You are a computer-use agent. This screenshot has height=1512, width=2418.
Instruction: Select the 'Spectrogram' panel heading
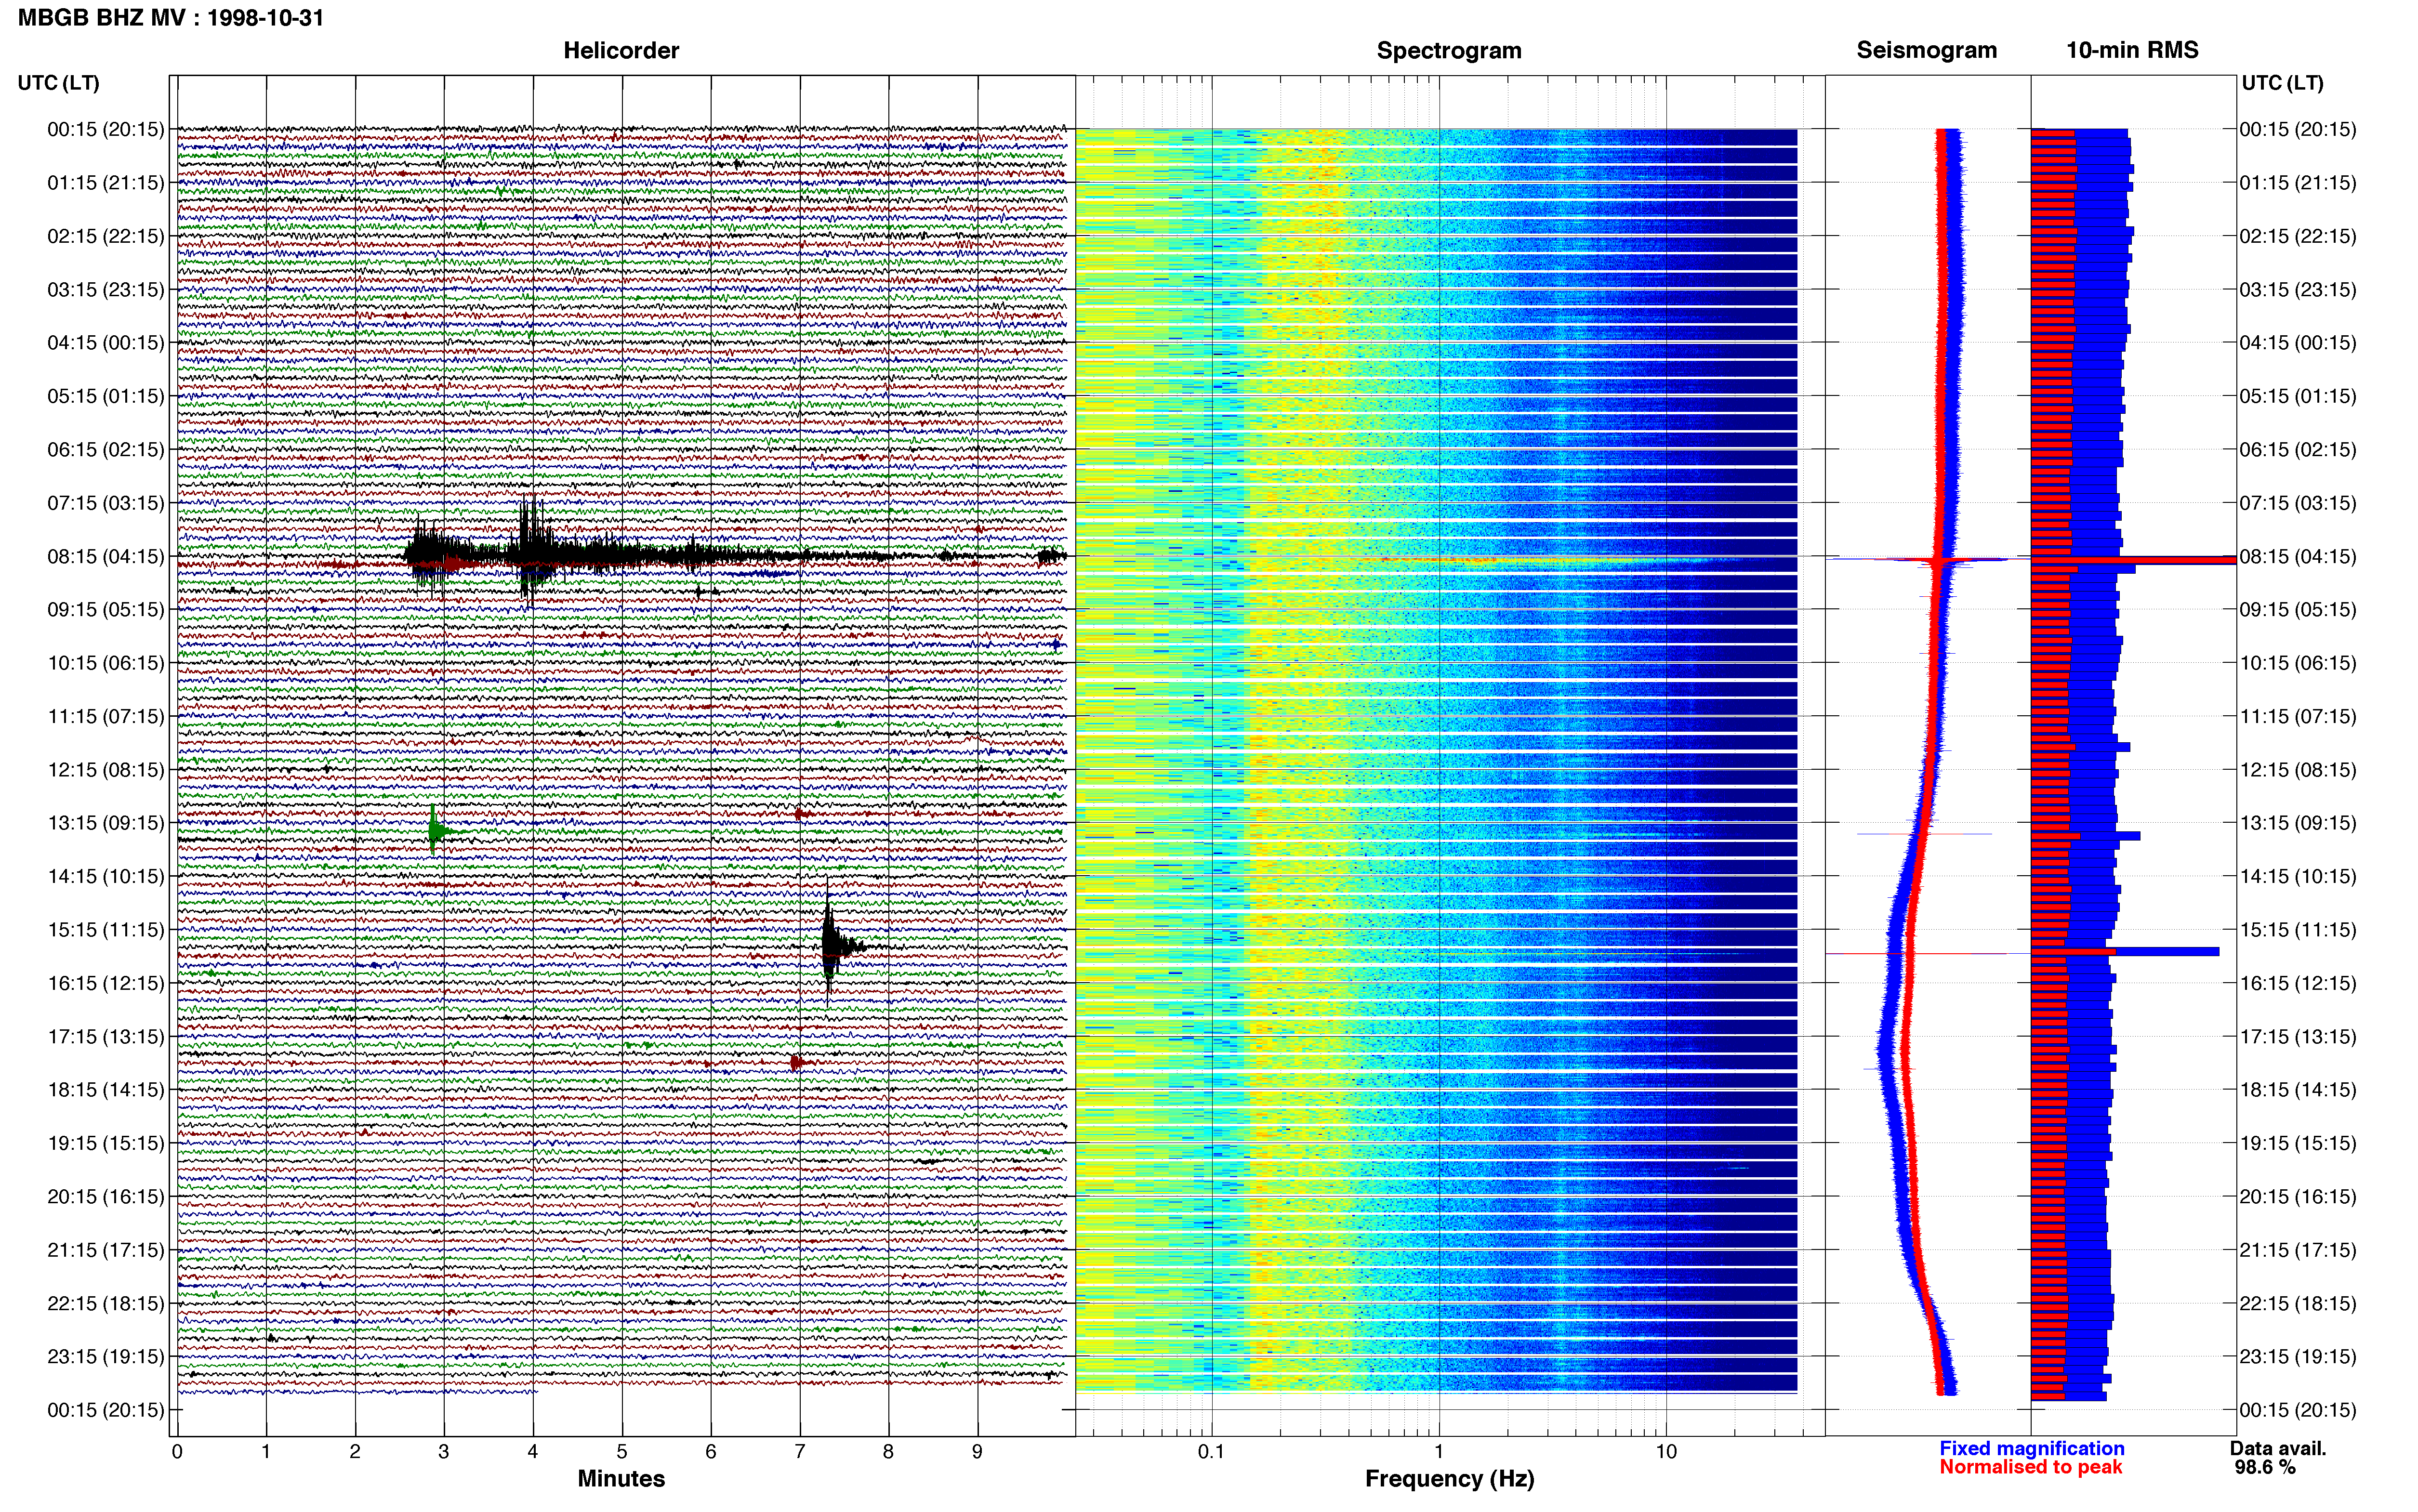(x=1449, y=51)
